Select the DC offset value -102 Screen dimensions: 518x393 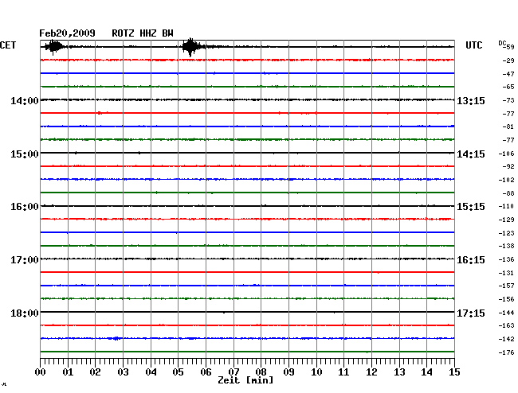(x=506, y=180)
